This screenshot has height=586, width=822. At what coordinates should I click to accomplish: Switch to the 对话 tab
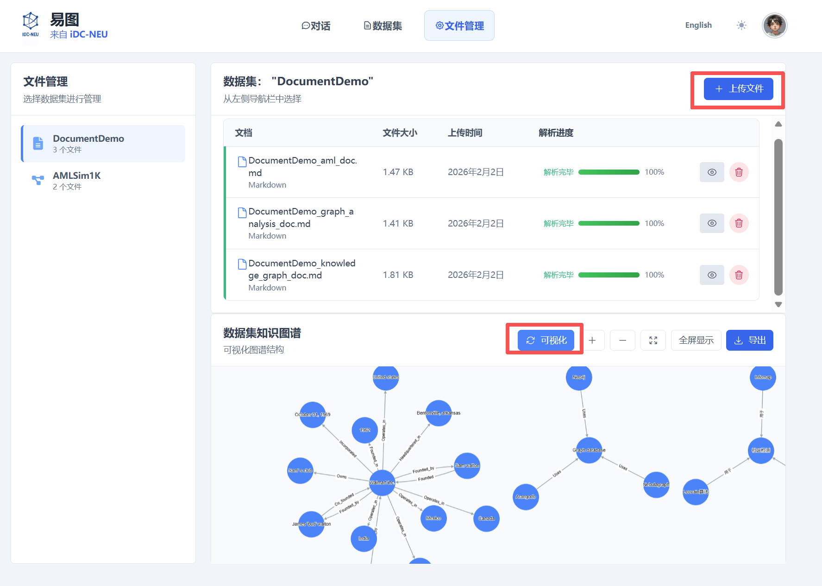point(316,25)
